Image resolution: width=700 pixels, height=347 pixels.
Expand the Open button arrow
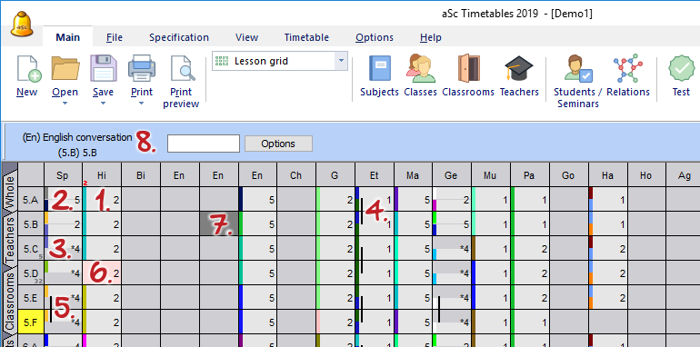click(x=65, y=104)
